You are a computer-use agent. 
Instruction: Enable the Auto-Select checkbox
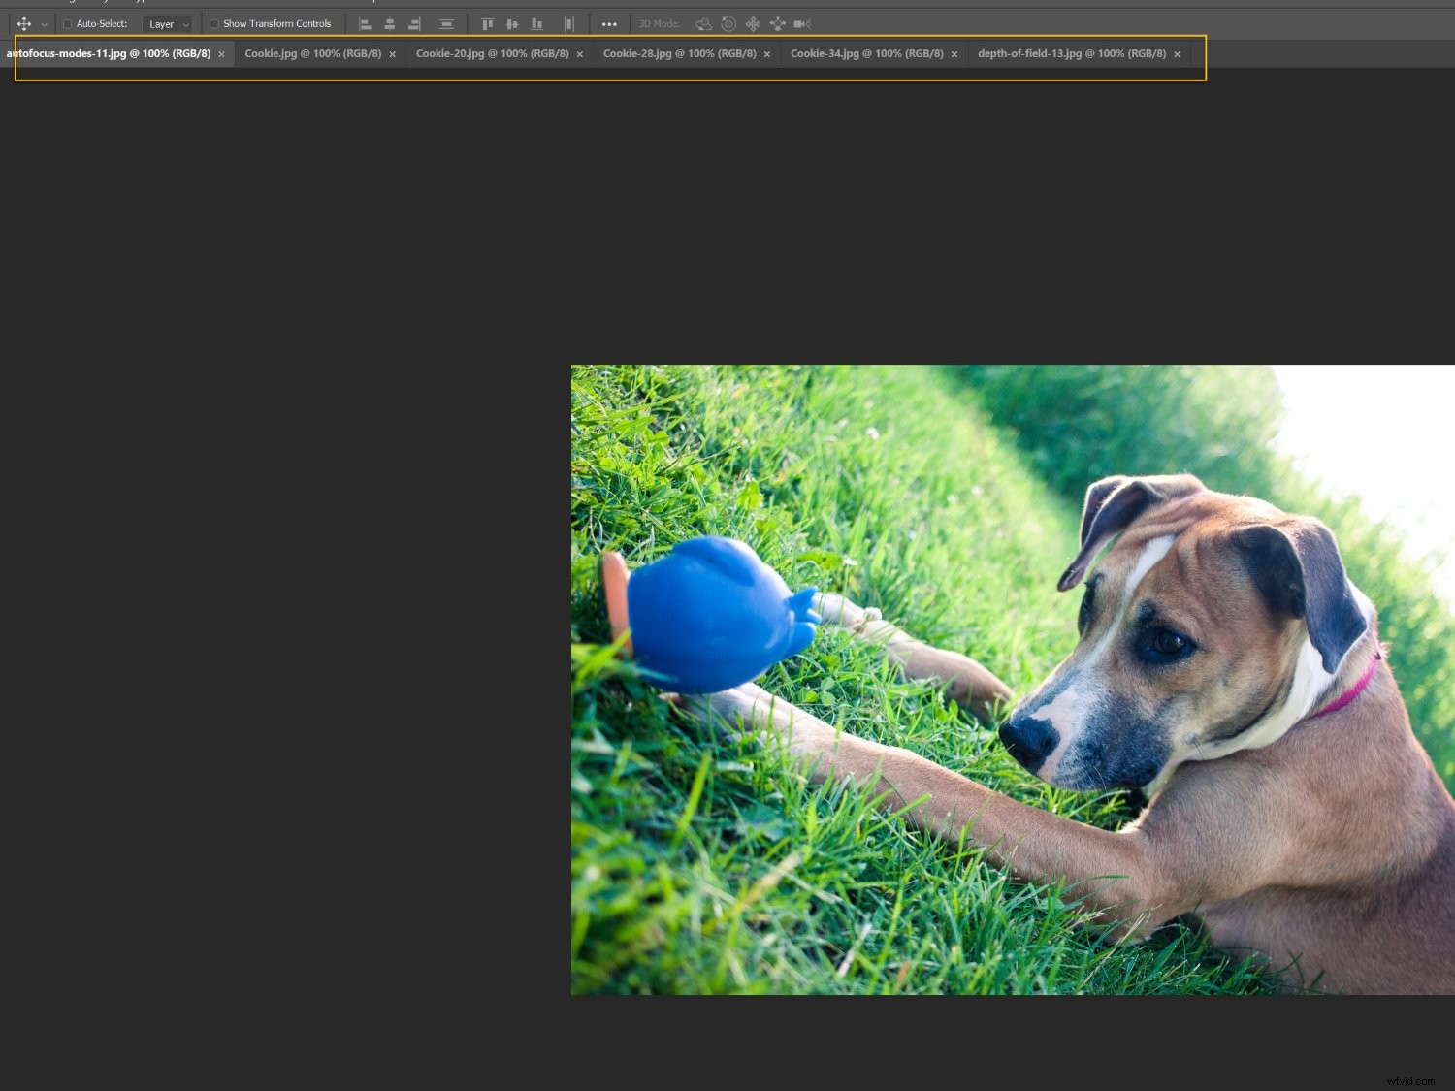[x=68, y=23]
